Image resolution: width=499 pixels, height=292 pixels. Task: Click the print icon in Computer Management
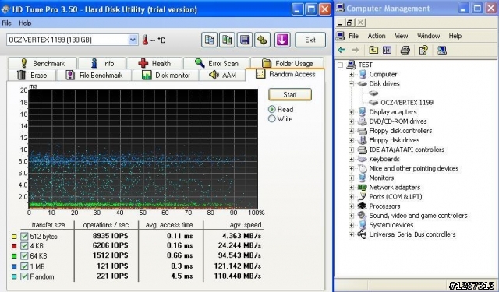[405, 50]
